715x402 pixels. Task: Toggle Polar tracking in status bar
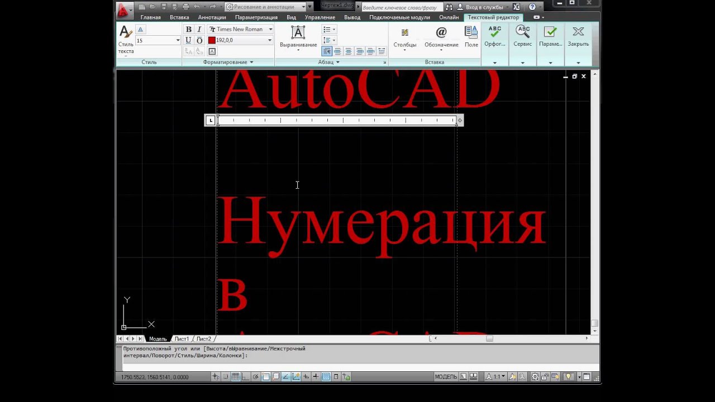point(255,377)
